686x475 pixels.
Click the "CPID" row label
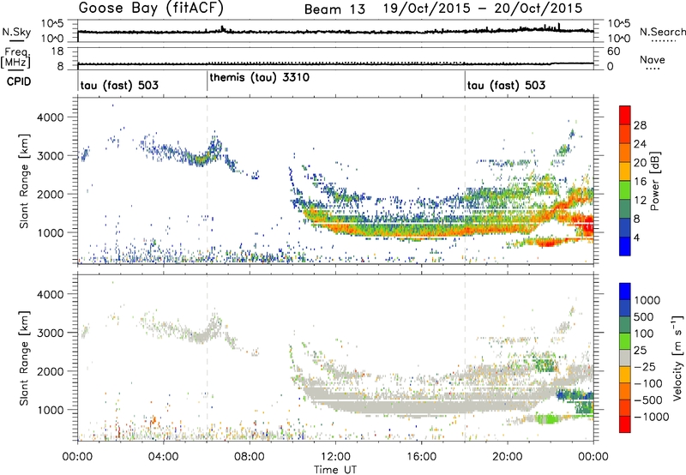coord(19,81)
